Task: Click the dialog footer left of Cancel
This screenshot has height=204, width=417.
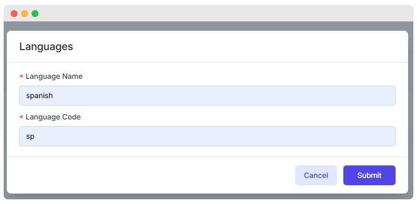Action: [x=149, y=175]
